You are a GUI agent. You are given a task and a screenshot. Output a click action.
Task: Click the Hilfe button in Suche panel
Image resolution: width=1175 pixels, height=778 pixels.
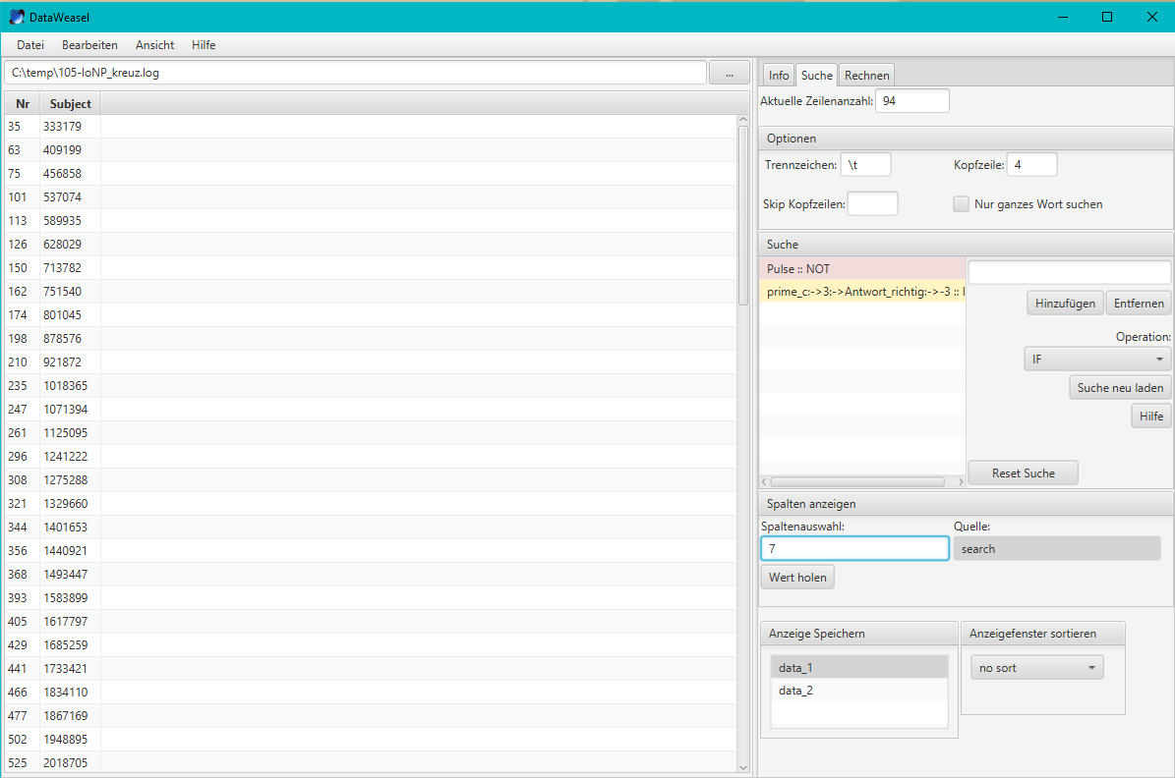tap(1151, 417)
